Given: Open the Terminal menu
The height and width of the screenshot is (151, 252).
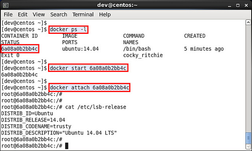Looking at the screenshot, I should (x=83, y=15).
